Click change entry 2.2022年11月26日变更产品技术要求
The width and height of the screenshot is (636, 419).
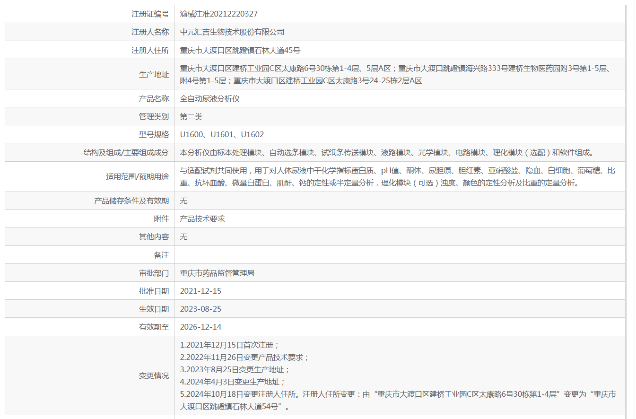(244, 358)
